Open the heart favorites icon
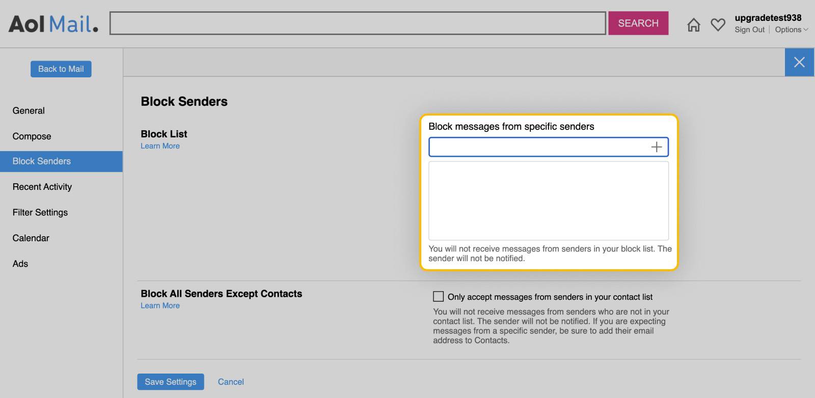Image resolution: width=815 pixels, height=398 pixels. tap(718, 24)
